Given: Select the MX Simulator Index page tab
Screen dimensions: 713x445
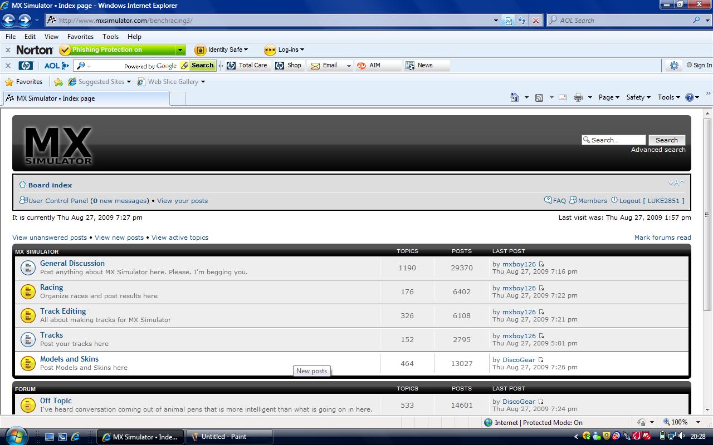Looking at the screenshot, I should 85,98.
